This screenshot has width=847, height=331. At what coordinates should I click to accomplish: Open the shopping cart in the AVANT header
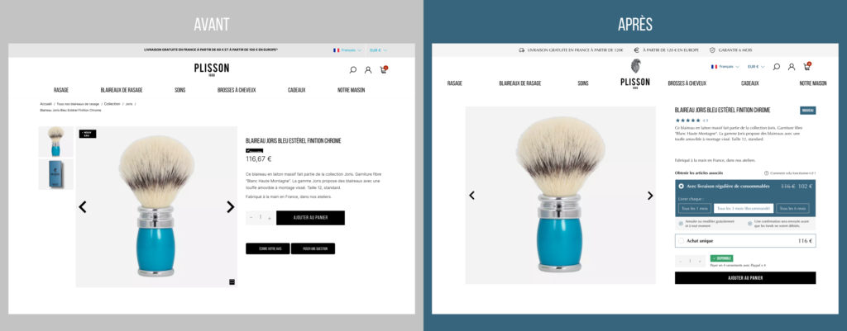tap(384, 69)
